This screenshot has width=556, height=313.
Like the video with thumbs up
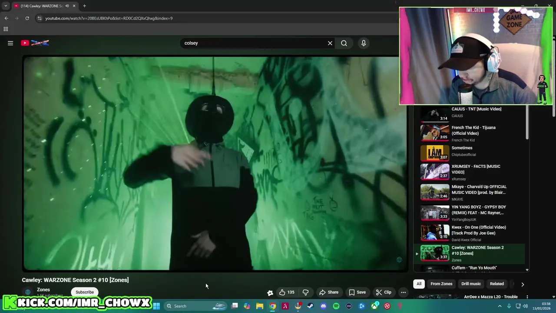pos(287,292)
